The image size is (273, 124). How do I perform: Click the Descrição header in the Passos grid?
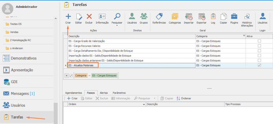click(185, 104)
